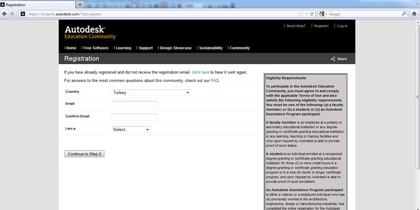Click the 'click here' resend email link
Image resolution: width=420 pixels, height=210 pixels.
click(200, 72)
